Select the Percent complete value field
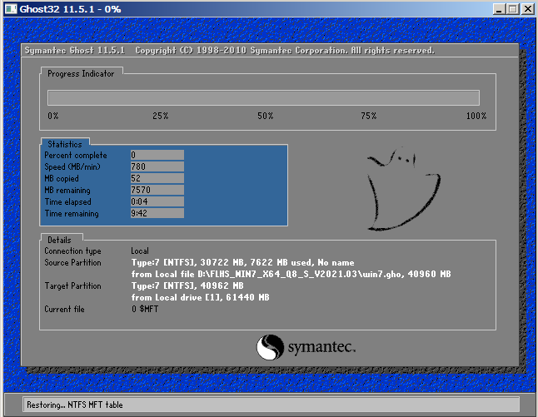Image resolution: width=538 pixels, height=417 pixels. (157, 155)
